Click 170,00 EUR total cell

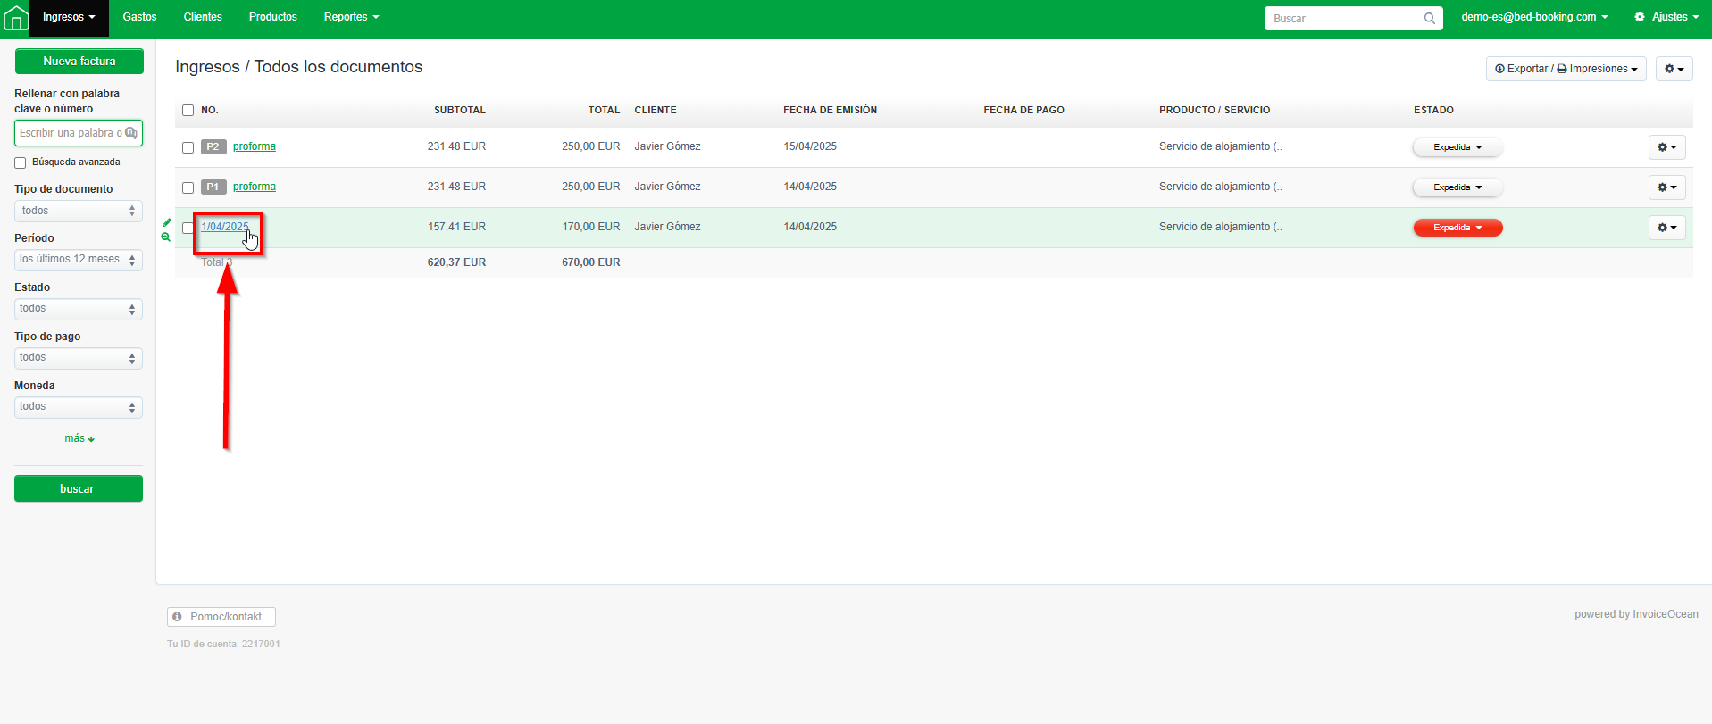[591, 227]
